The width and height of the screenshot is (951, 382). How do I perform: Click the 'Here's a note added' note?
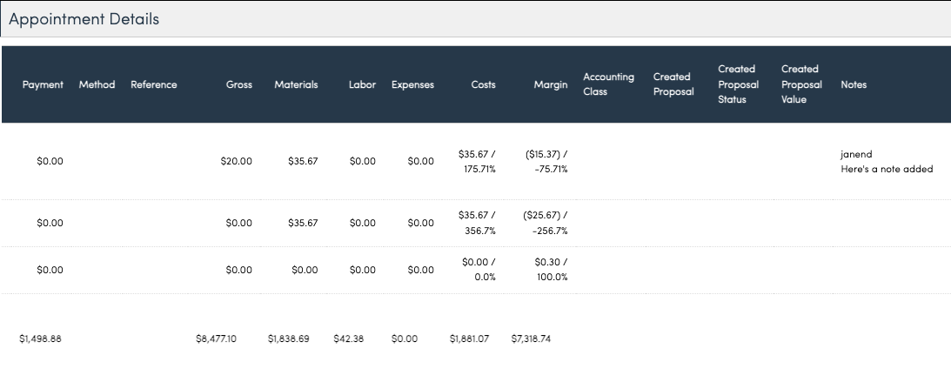(887, 169)
